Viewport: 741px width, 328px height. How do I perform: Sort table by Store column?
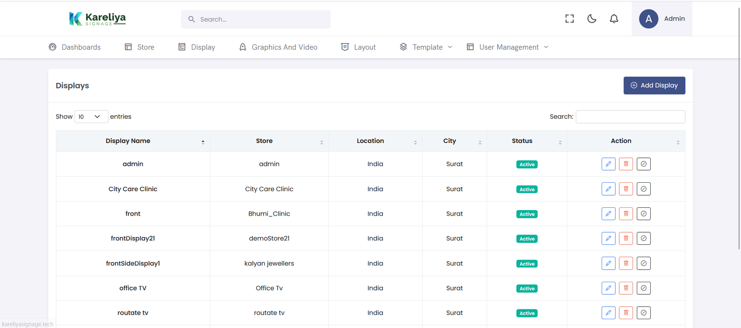pos(269,141)
